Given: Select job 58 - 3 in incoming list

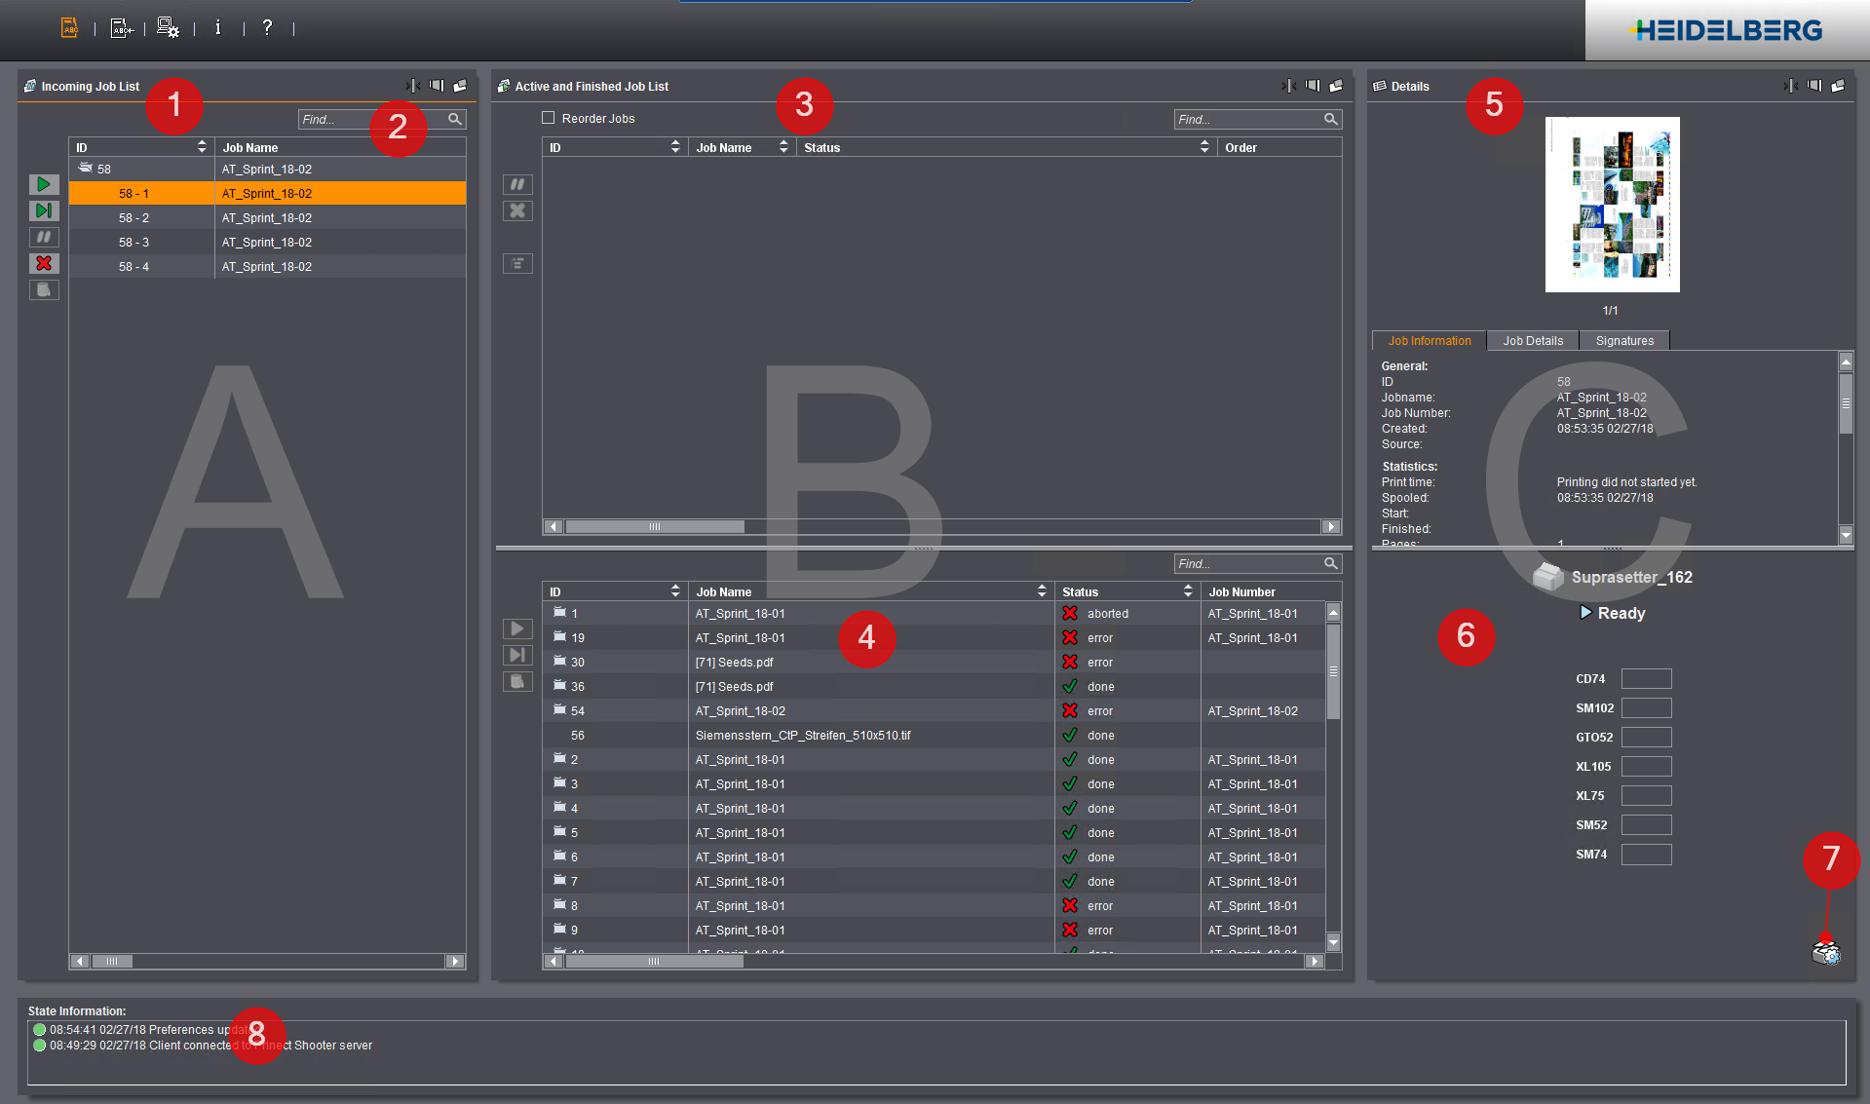Looking at the screenshot, I should (134, 243).
